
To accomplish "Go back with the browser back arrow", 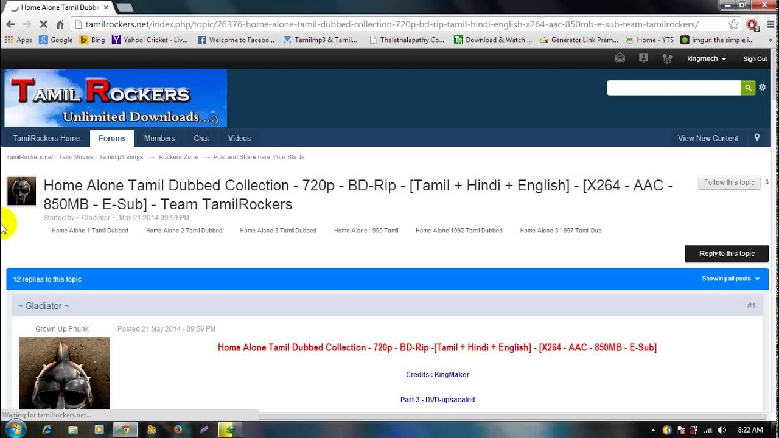I will [x=10, y=24].
